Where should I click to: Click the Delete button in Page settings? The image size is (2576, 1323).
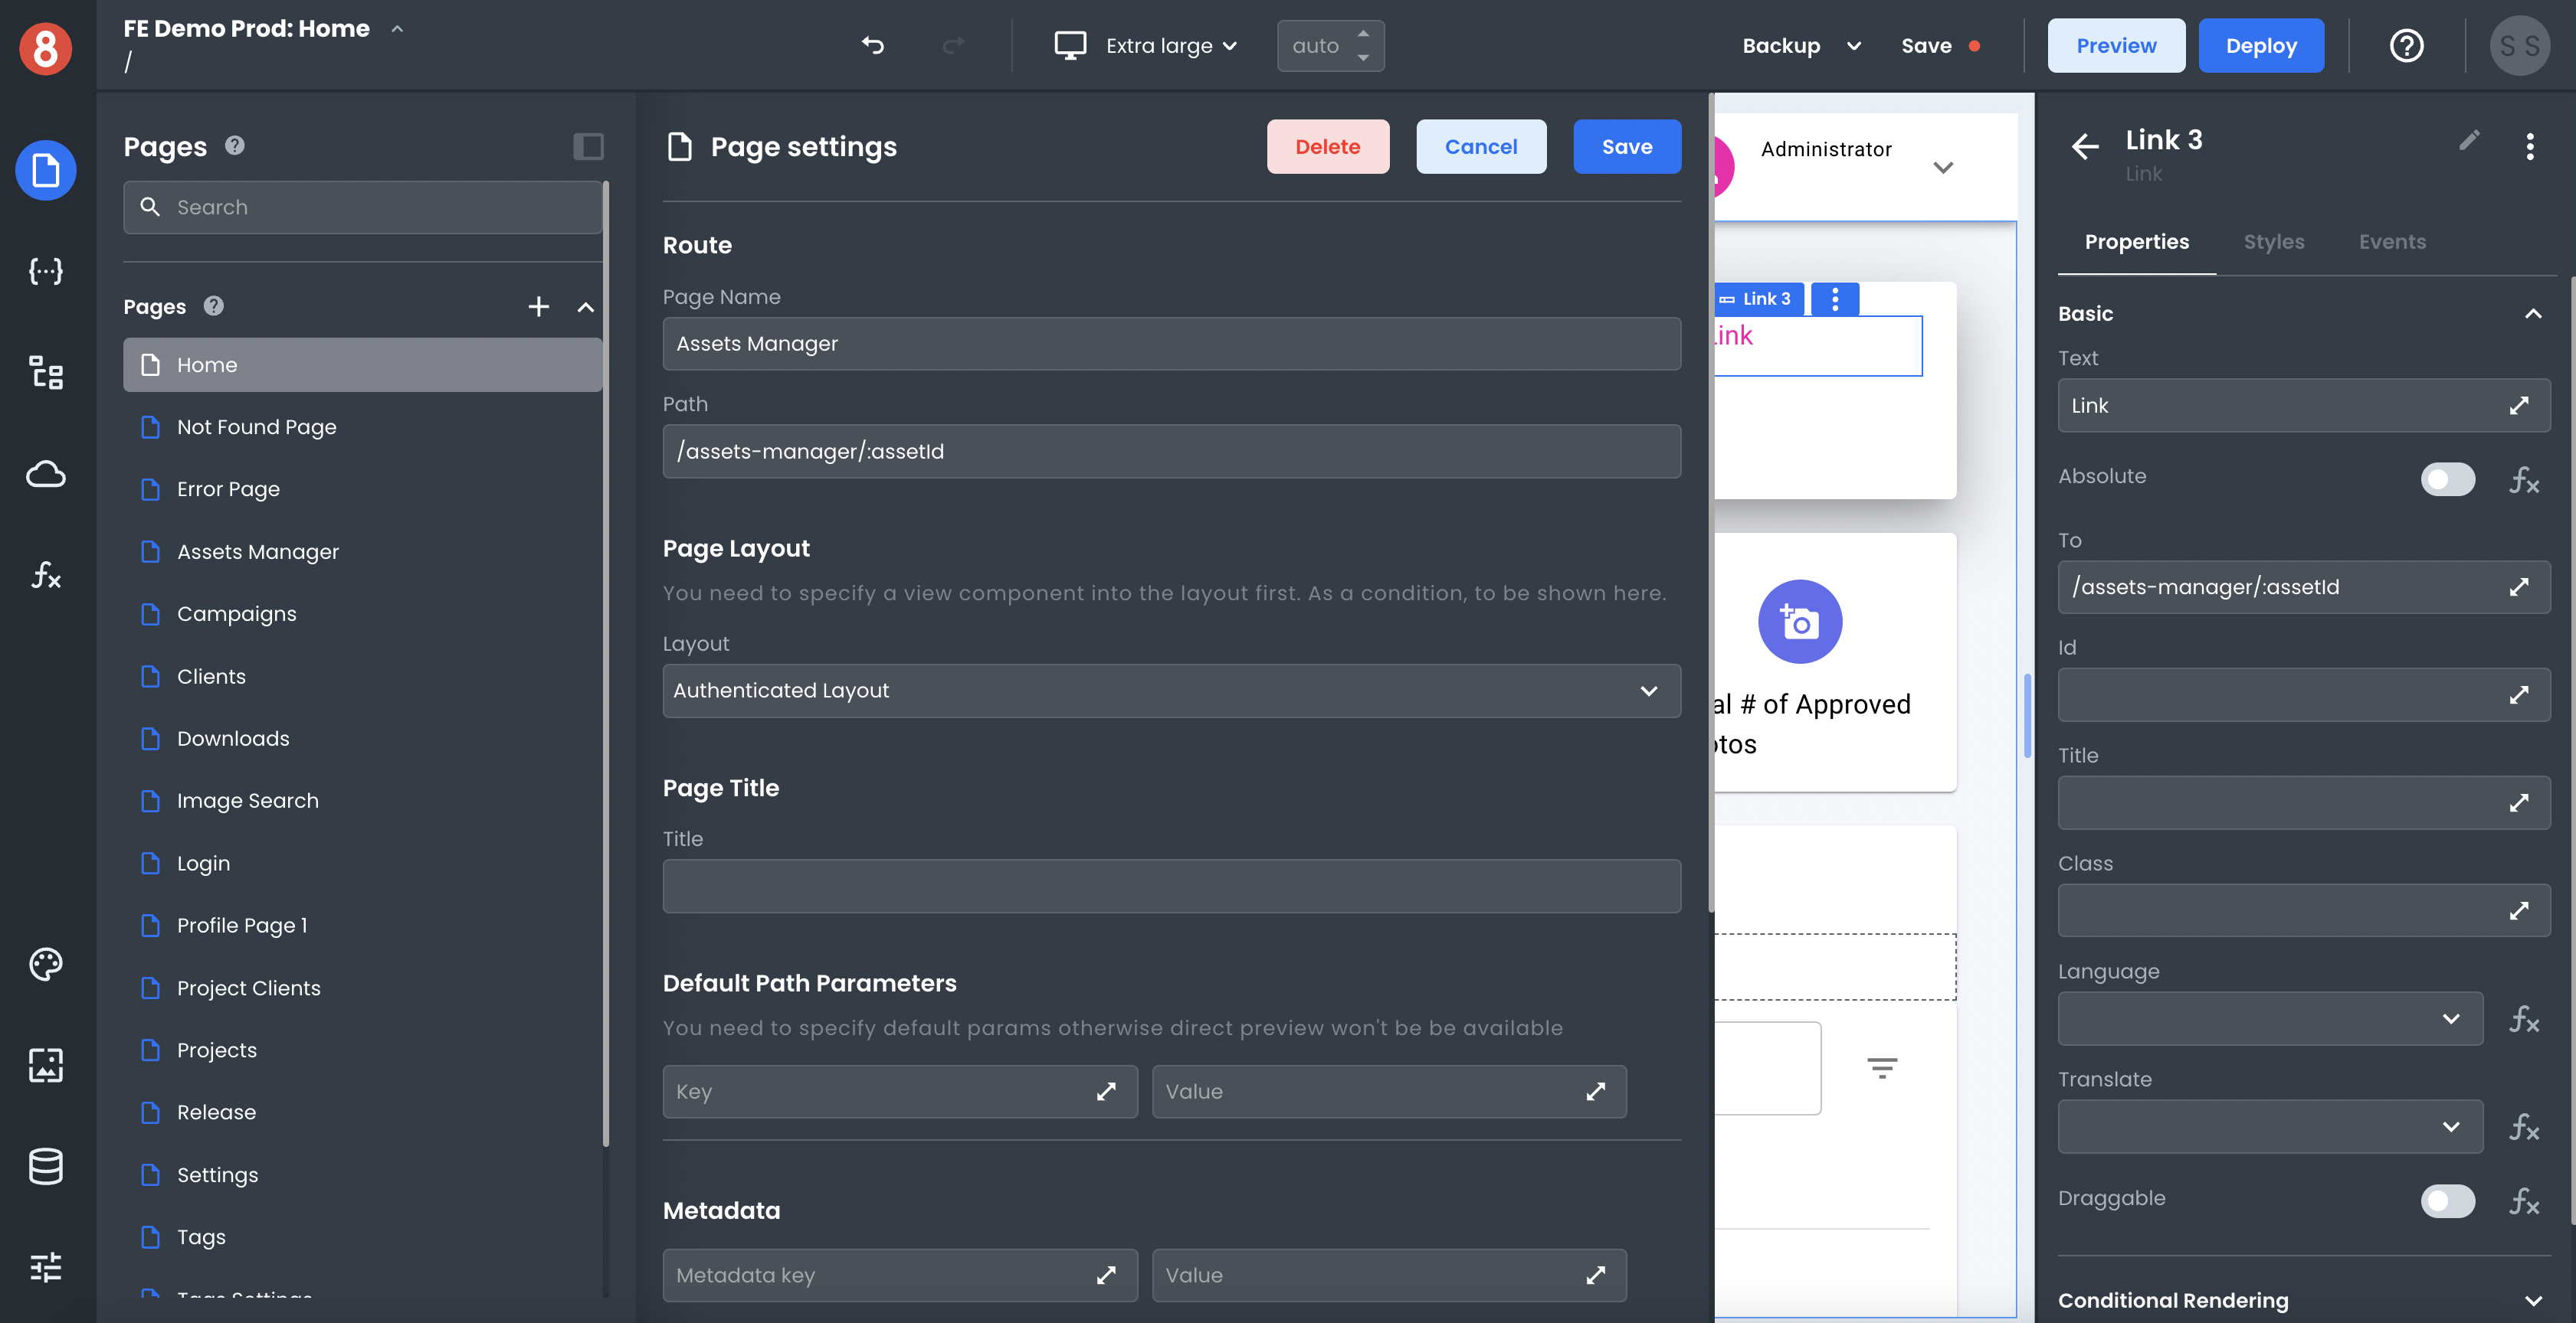tap(1327, 147)
